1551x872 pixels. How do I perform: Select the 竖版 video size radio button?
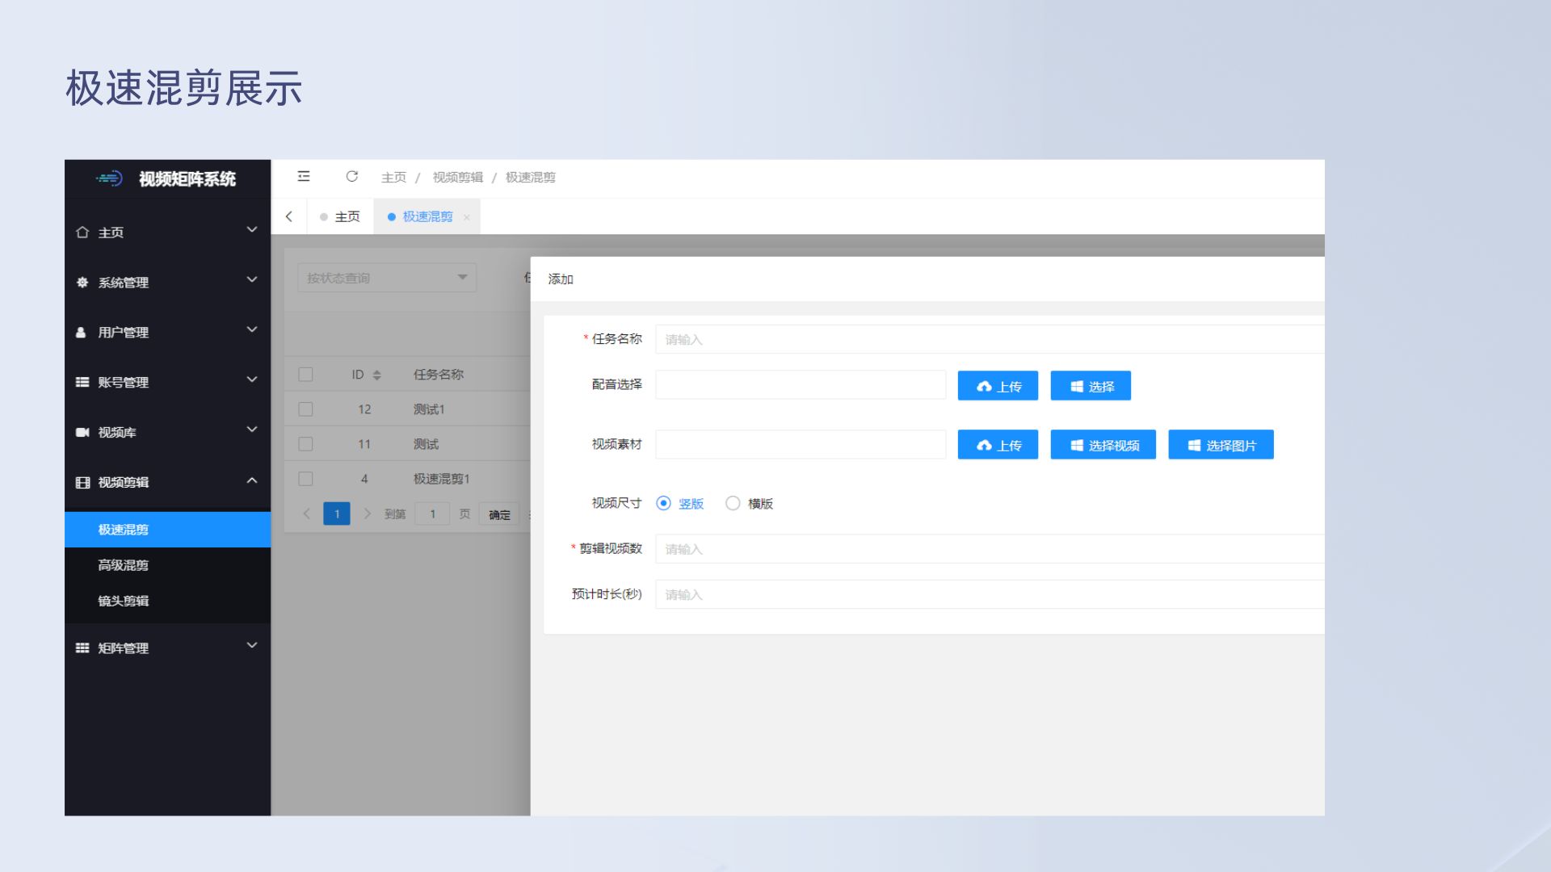(x=663, y=503)
